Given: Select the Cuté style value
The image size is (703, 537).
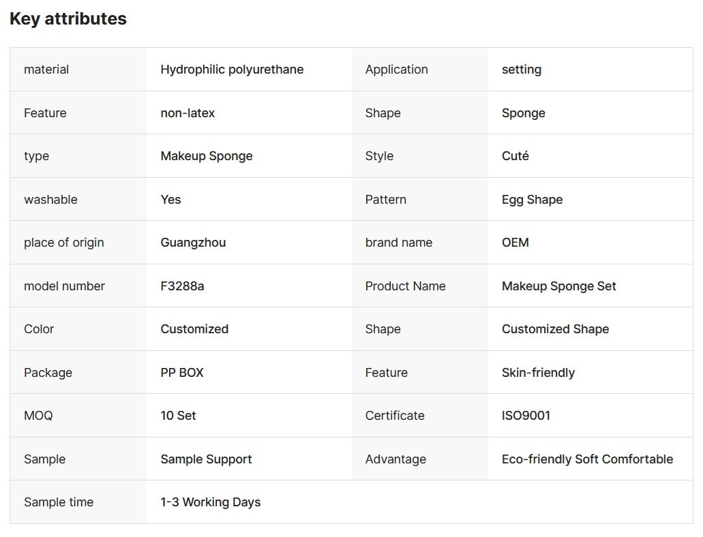Looking at the screenshot, I should (515, 156).
